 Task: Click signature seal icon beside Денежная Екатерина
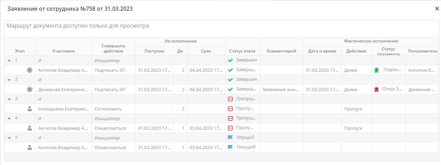(x=30, y=89)
